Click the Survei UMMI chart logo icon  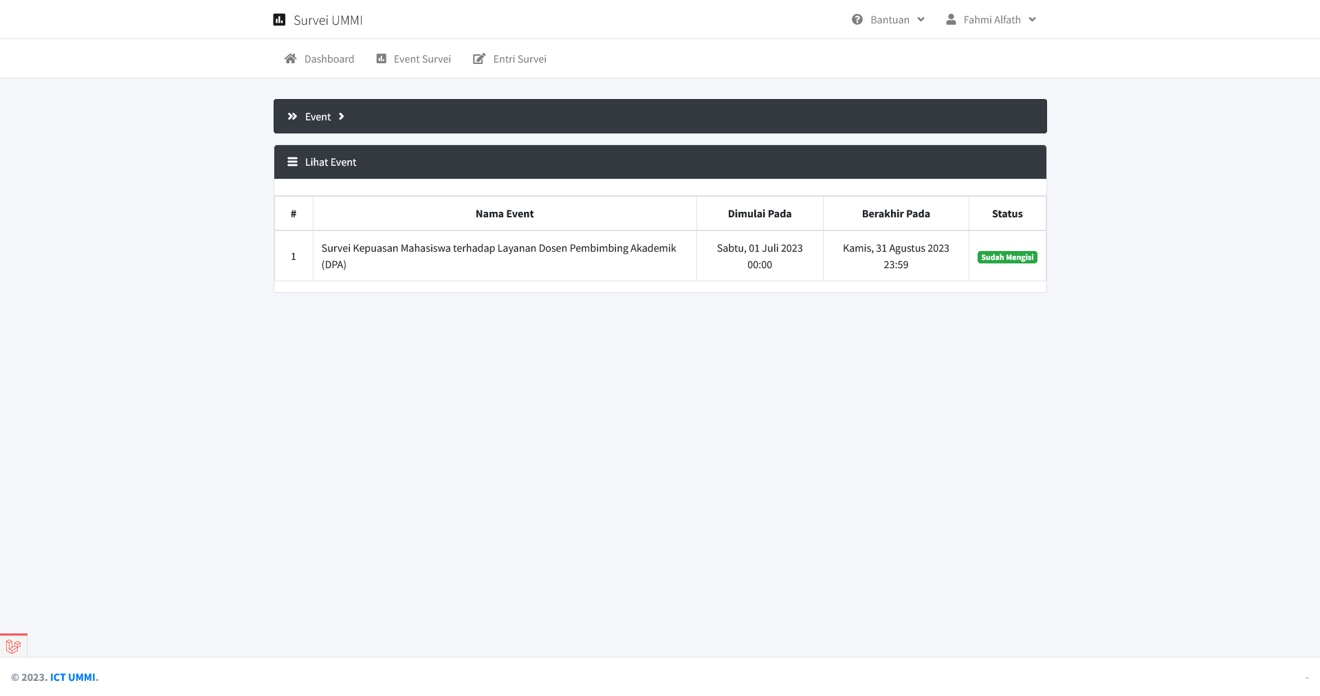tap(279, 20)
